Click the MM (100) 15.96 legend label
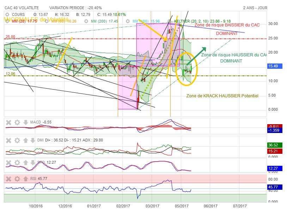The image size is (287, 212). [x=146, y=21]
